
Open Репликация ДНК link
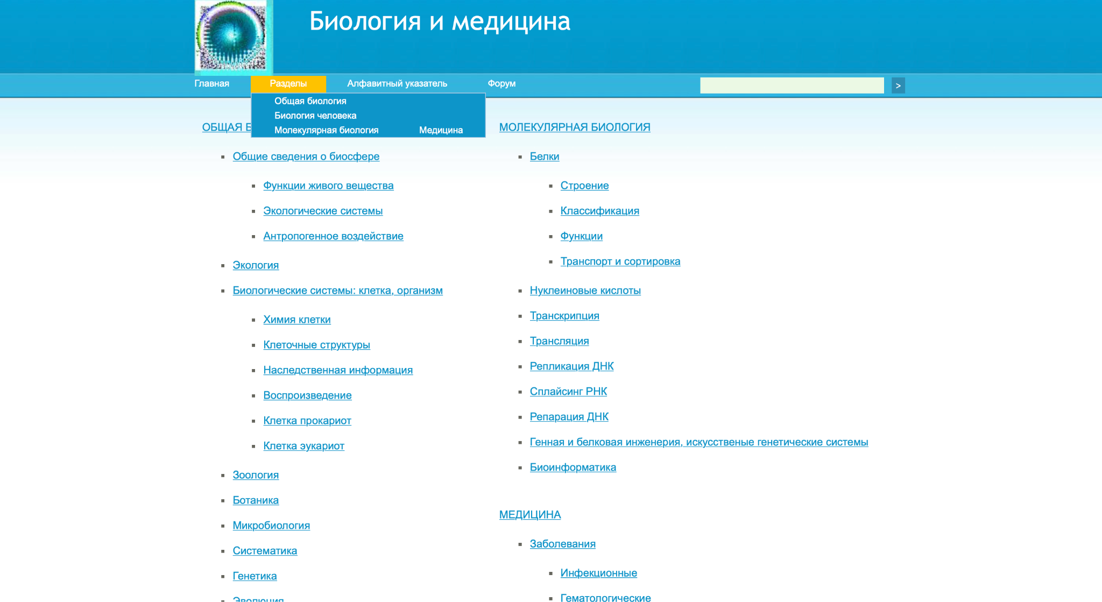pyautogui.click(x=571, y=366)
